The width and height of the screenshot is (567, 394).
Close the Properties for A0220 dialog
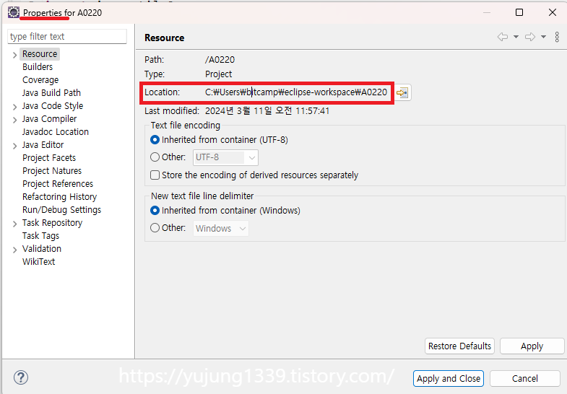[552, 12]
